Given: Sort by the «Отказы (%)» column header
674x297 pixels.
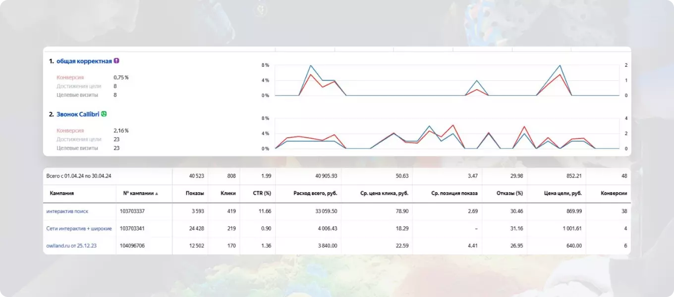Looking at the screenshot, I should pyautogui.click(x=510, y=194).
